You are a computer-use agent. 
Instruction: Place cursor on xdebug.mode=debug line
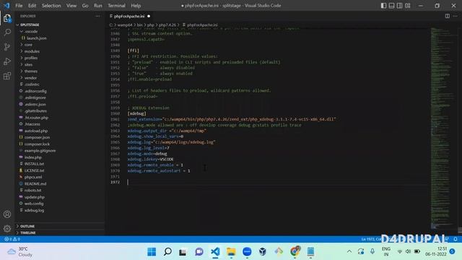click(147, 154)
